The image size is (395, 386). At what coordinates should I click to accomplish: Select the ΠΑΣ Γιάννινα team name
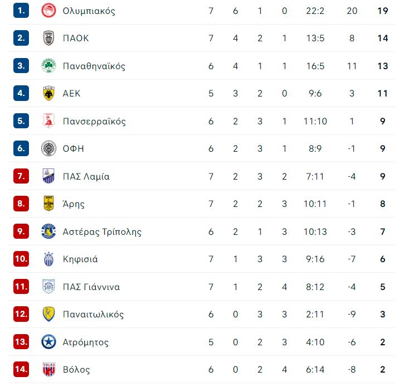point(91,287)
